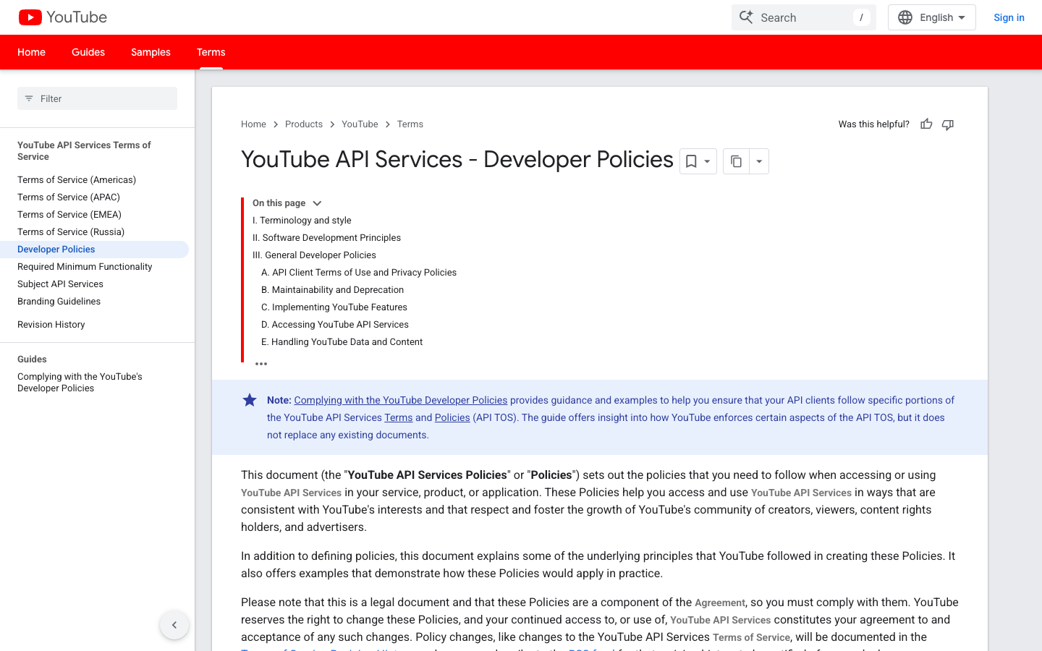Click the thumbs up helpful icon
Screen dimensions: 1042x651
[x=926, y=124]
